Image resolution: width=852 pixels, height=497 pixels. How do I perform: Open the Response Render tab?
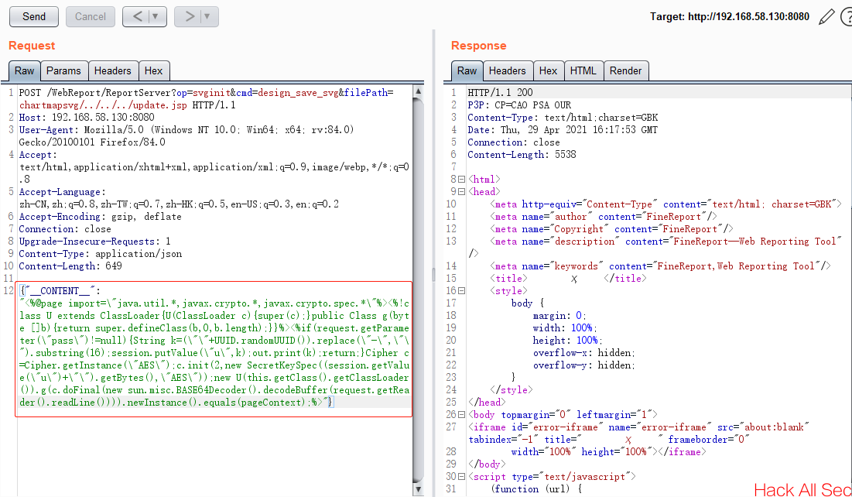(x=625, y=70)
